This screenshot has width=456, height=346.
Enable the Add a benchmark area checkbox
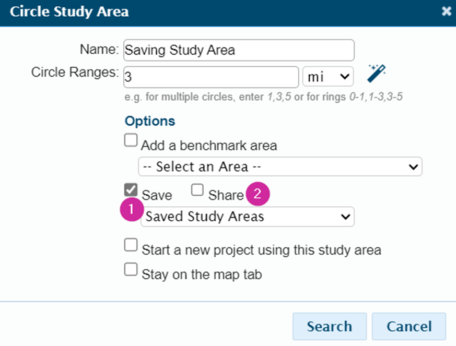pyautogui.click(x=131, y=140)
